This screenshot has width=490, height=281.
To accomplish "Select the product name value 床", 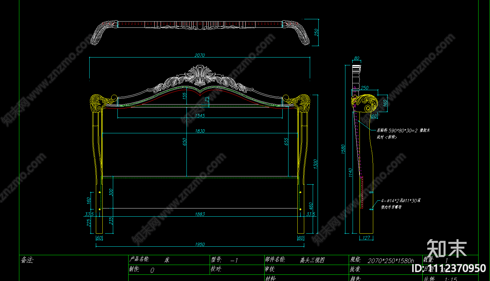I will point(167,260).
